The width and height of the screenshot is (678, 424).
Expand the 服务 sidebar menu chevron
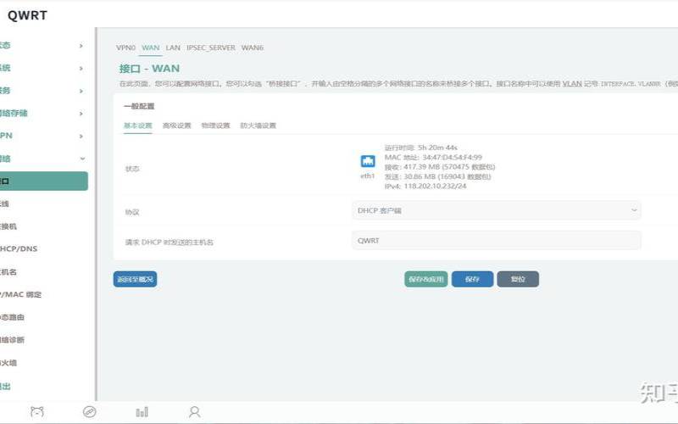tap(81, 91)
